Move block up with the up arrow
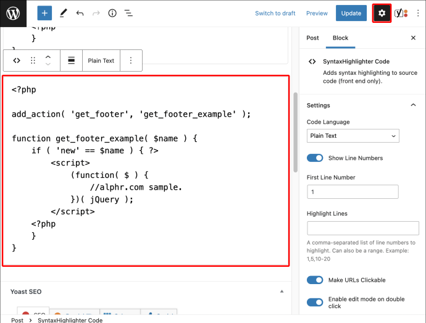The image size is (426, 323). pos(48,57)
